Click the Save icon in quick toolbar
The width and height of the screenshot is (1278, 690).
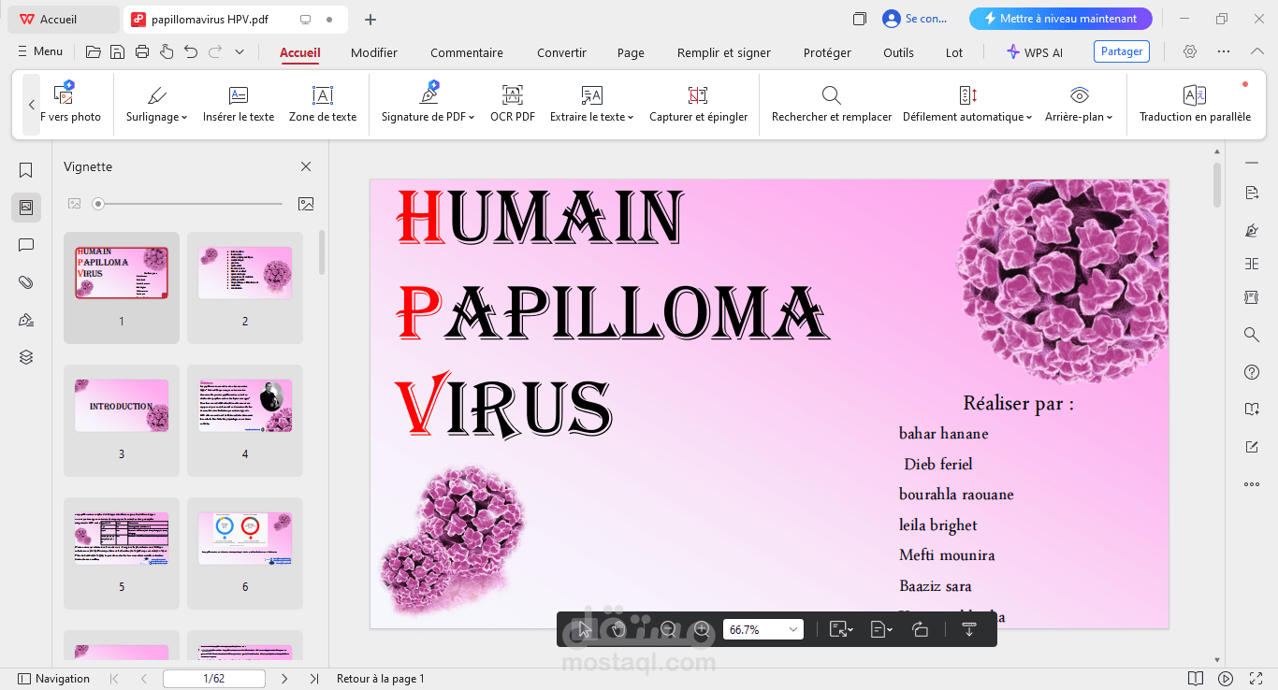pos(117,52)
